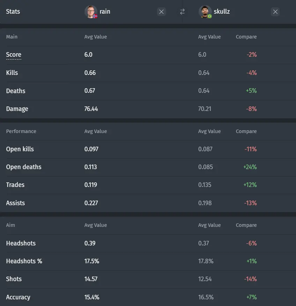Viewport: 296px width, 306px height.
Task: Remove rain from the comparison
Action: [161, 12]
